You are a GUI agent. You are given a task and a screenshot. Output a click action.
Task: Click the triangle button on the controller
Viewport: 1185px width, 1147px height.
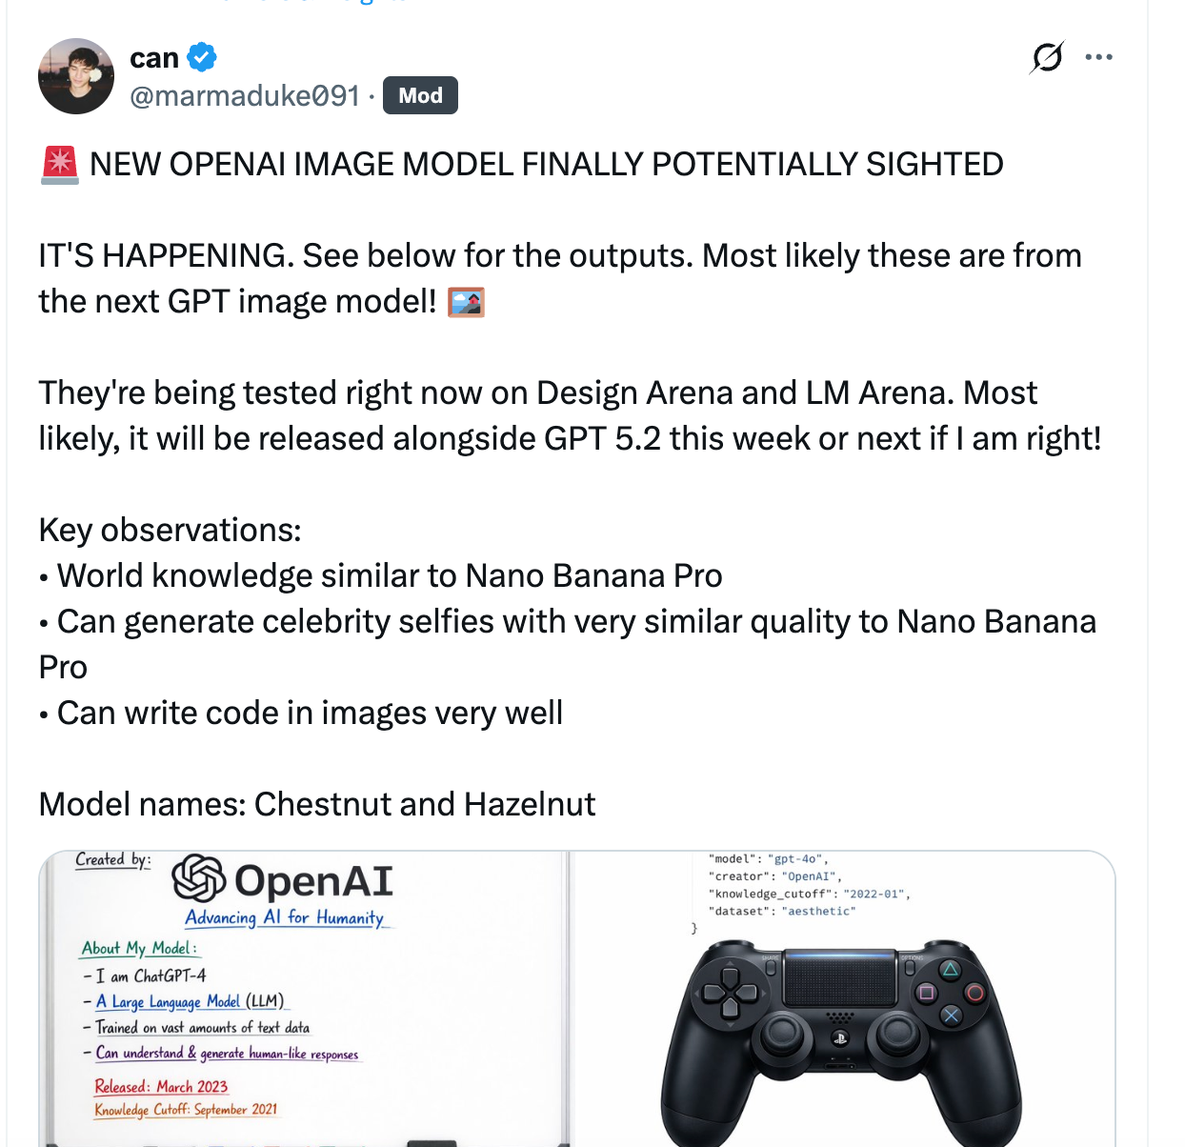(950, 970)
